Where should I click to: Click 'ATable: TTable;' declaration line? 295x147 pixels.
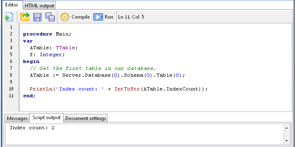pos(54,48)
